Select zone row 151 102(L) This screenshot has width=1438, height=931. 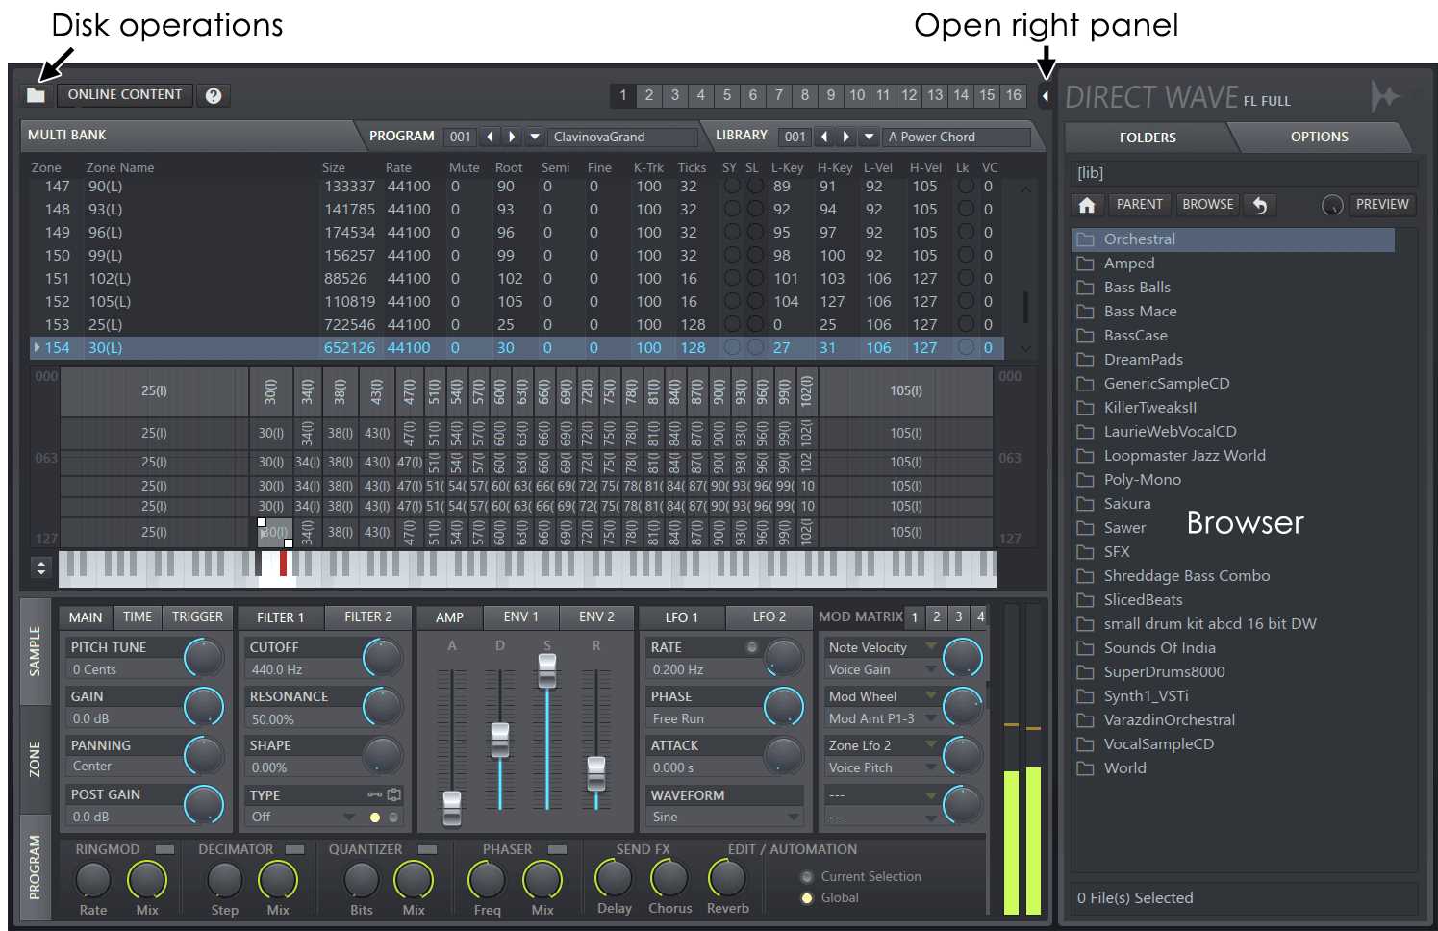coord(517,278)
